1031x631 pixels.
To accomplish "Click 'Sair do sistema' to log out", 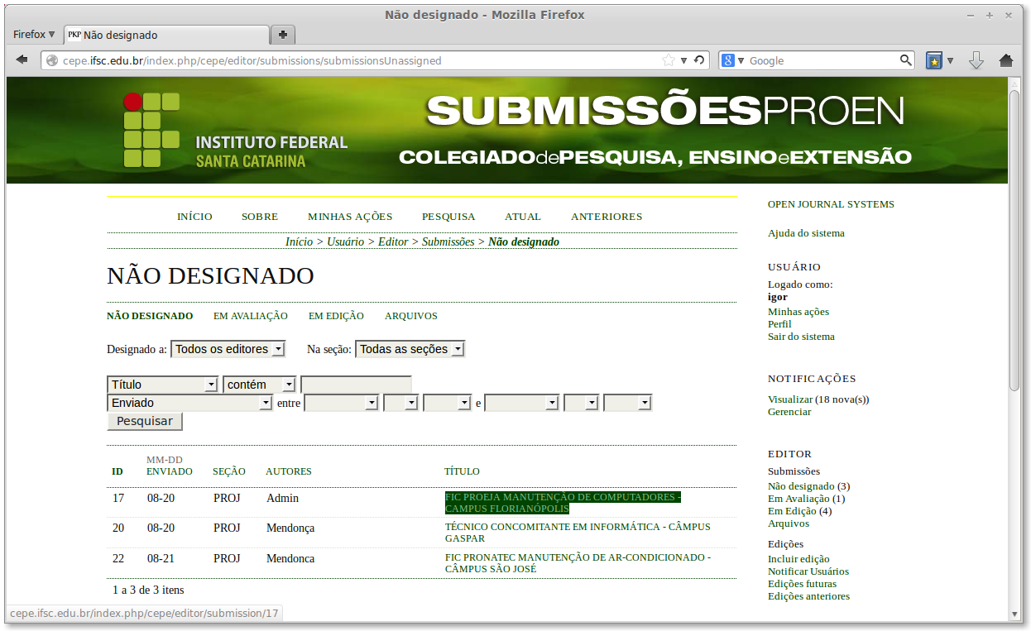I will tap(800, 337).
